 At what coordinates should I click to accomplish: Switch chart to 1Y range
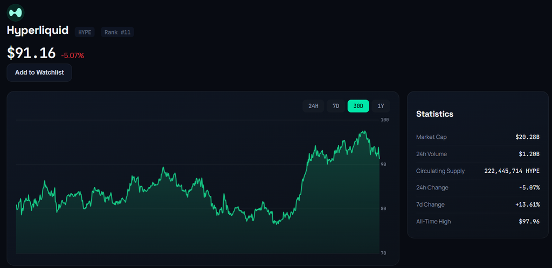coord(381,106)
